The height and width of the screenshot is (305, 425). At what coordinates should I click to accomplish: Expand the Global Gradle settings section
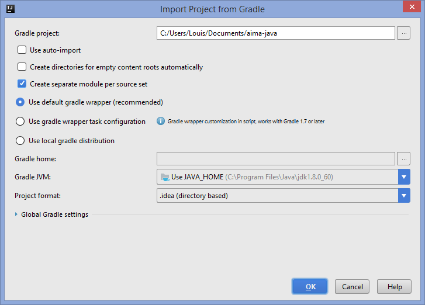click(x=16, y=214)
